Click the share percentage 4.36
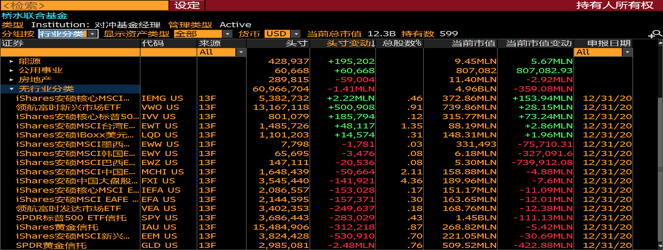Image resolution: width=663 pixels, height=250 pixels. pyautogui.click(x=412, y=181)
